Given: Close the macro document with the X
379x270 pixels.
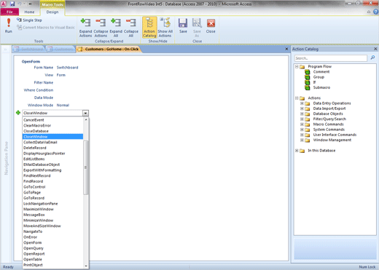Looking at the screenshot, I should click(286, 49).
